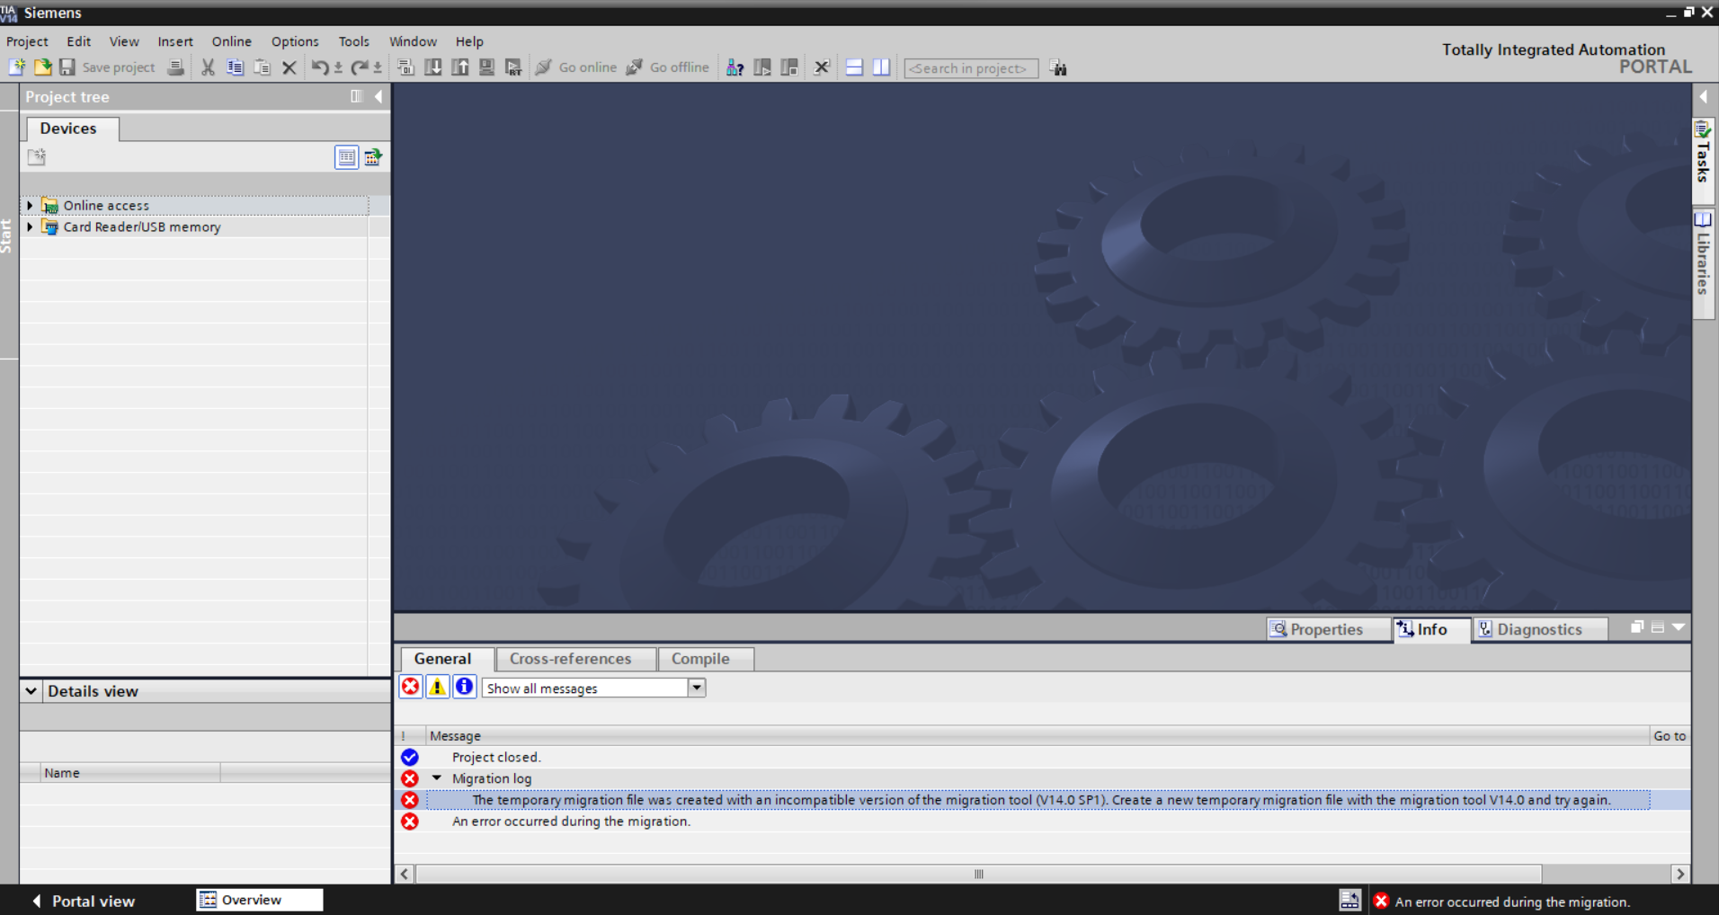The image size is (1719, 915).
Task: Click the Undo arrow icon
Action: tap(319, 67)
